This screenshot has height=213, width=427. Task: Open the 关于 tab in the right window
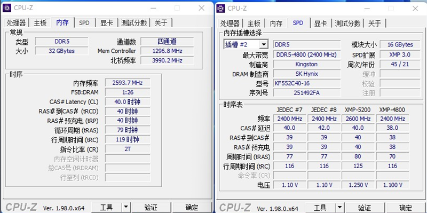point(375,23)
